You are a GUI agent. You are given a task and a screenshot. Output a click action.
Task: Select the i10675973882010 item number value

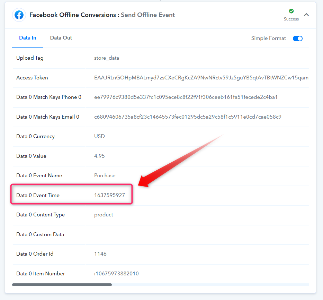click(x=116, y=274)
